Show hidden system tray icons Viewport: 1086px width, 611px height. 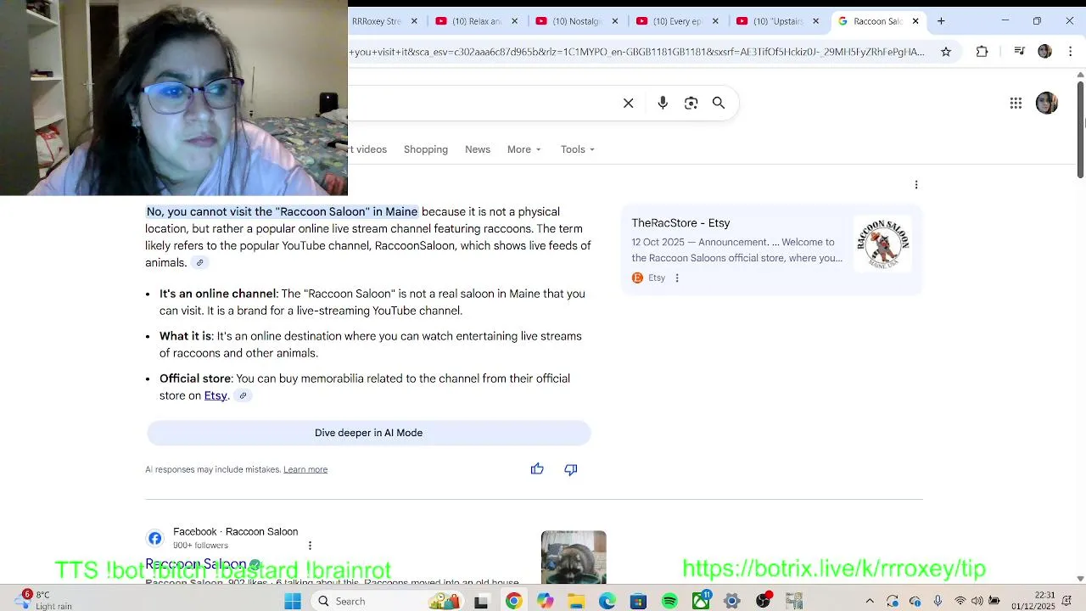point(870,602)
